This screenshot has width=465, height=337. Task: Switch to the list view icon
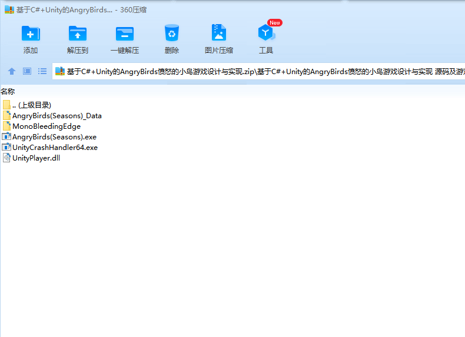pos(42,71)
